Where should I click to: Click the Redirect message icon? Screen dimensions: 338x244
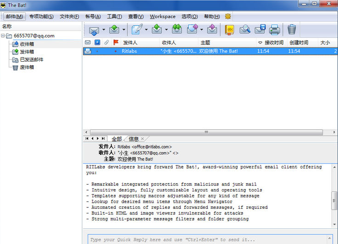point(212,29)
